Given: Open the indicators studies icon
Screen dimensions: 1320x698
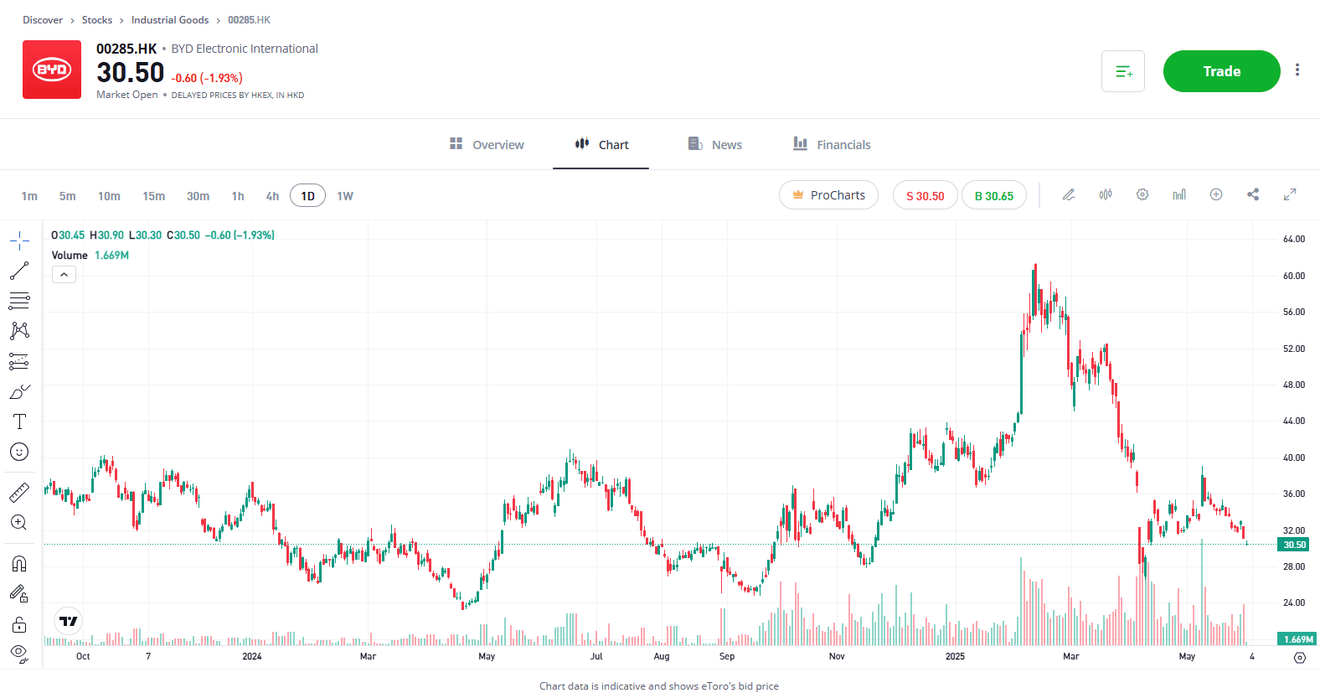Looking at the screenshot, I should click(1179, 194).
